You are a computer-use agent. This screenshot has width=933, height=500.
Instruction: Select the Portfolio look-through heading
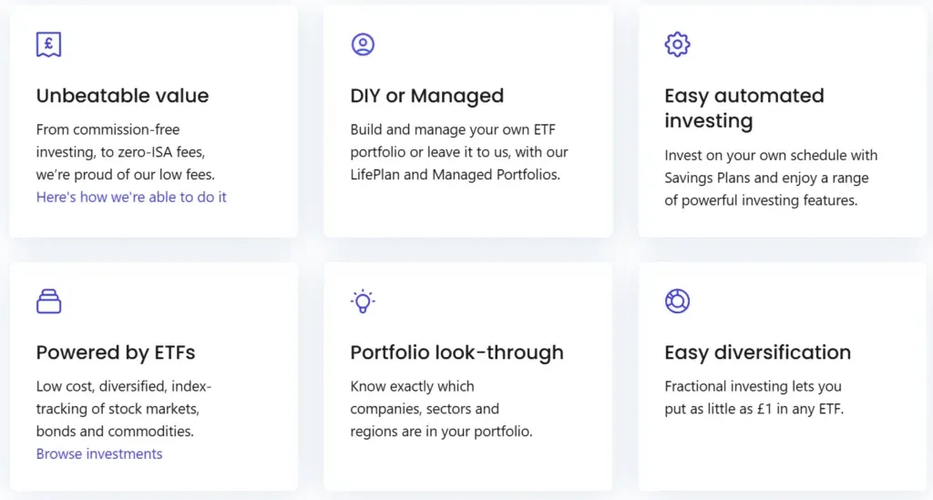click(x=456, y=352)
